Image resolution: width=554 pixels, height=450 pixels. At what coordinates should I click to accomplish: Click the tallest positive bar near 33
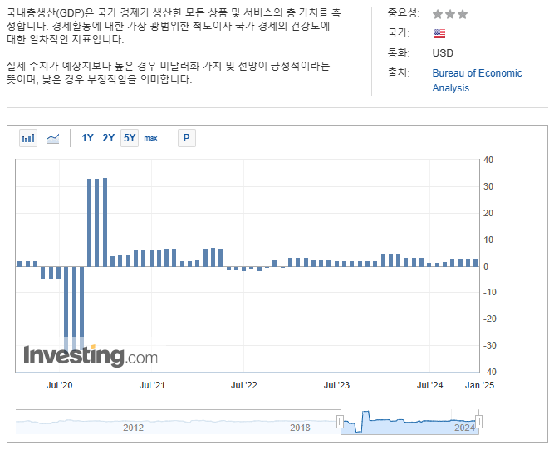pyautogui.click(x=105, y=222)
